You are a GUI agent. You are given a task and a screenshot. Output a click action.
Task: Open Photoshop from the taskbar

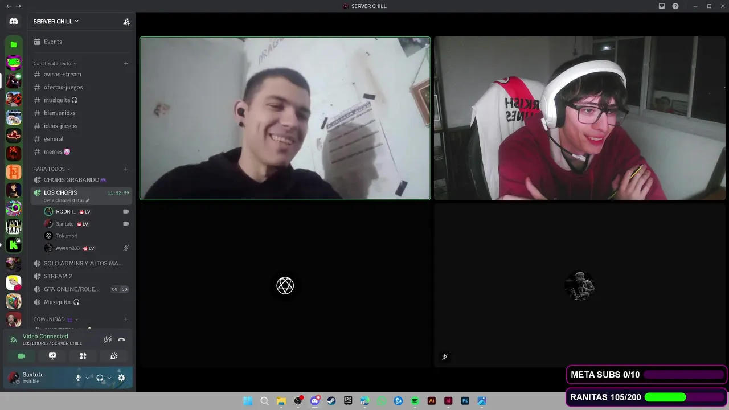[x=465, y=401]
